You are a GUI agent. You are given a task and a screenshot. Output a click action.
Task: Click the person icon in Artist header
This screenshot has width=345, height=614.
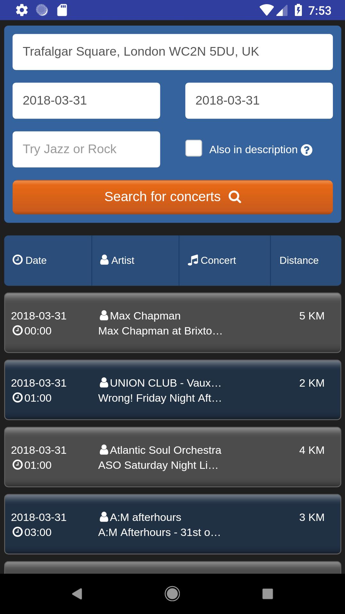click(x=104, y=260)
